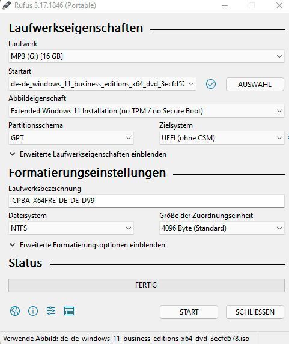Expand Erweiterte Laufwerkseigenschaften einblenden
Image resolution: width=289 pixels, height=344 pixels.
click(x=88, y=154)
